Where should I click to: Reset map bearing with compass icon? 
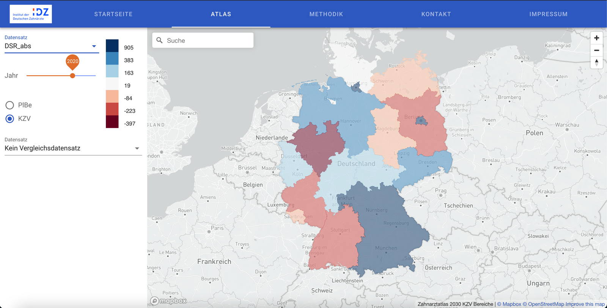point(596,63)
